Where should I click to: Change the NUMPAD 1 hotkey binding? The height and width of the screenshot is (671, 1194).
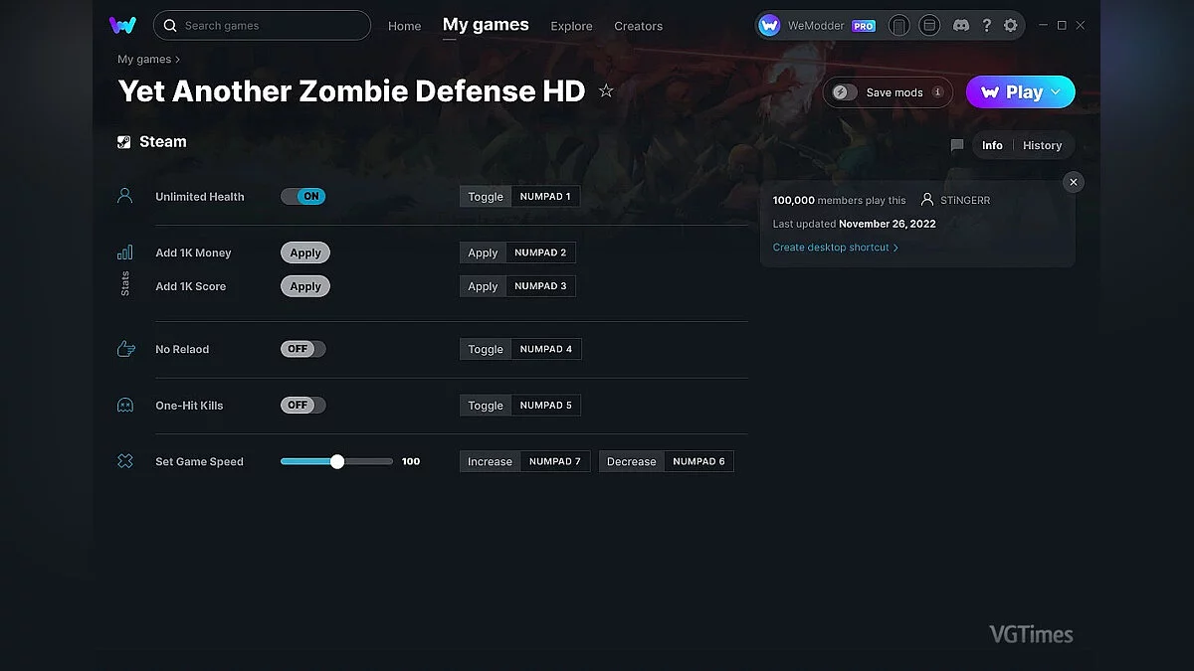545,197
